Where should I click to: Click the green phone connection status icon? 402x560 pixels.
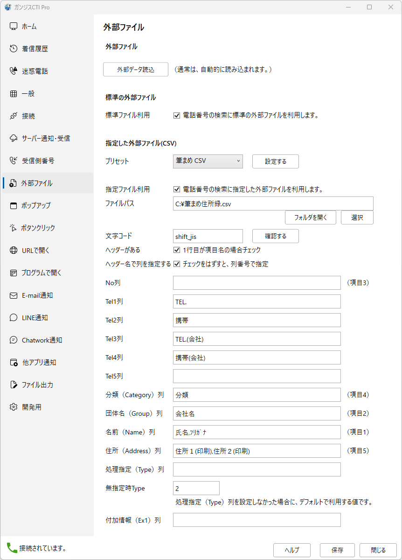pos(12,547)
